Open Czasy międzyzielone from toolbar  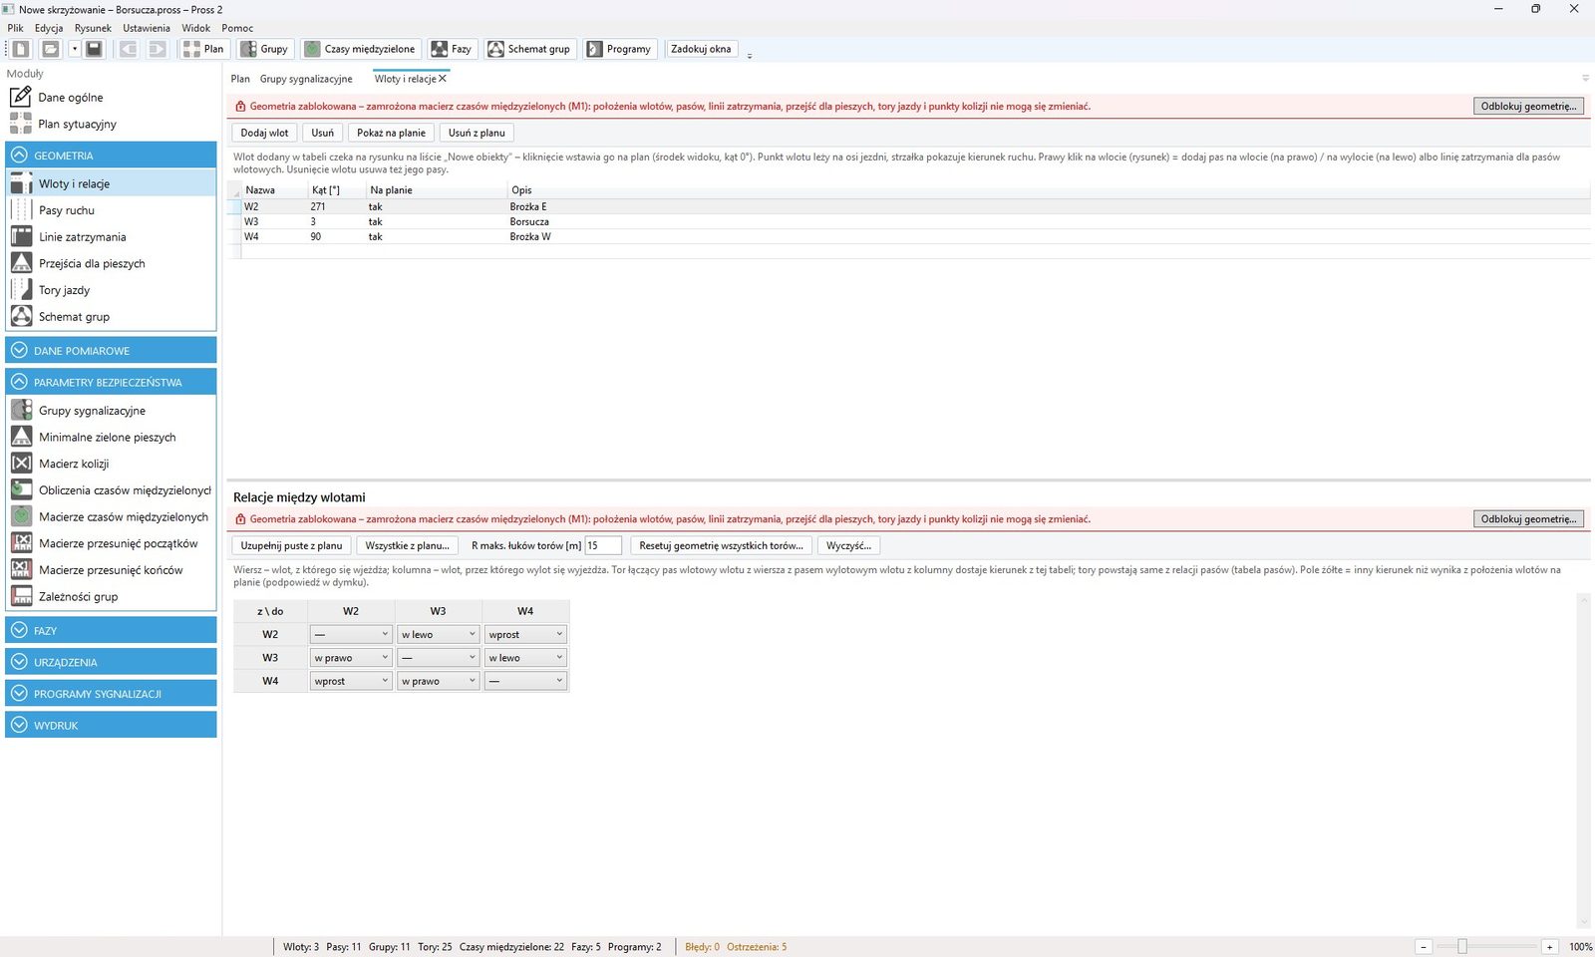pos(361,49)
